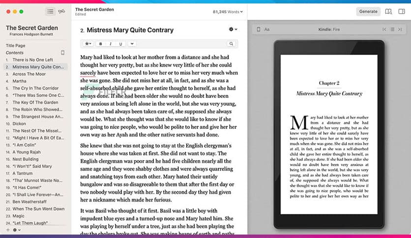Screen dimensions: 411x238
Task: Expand more formatting options chevron
Action: [132, 44]
